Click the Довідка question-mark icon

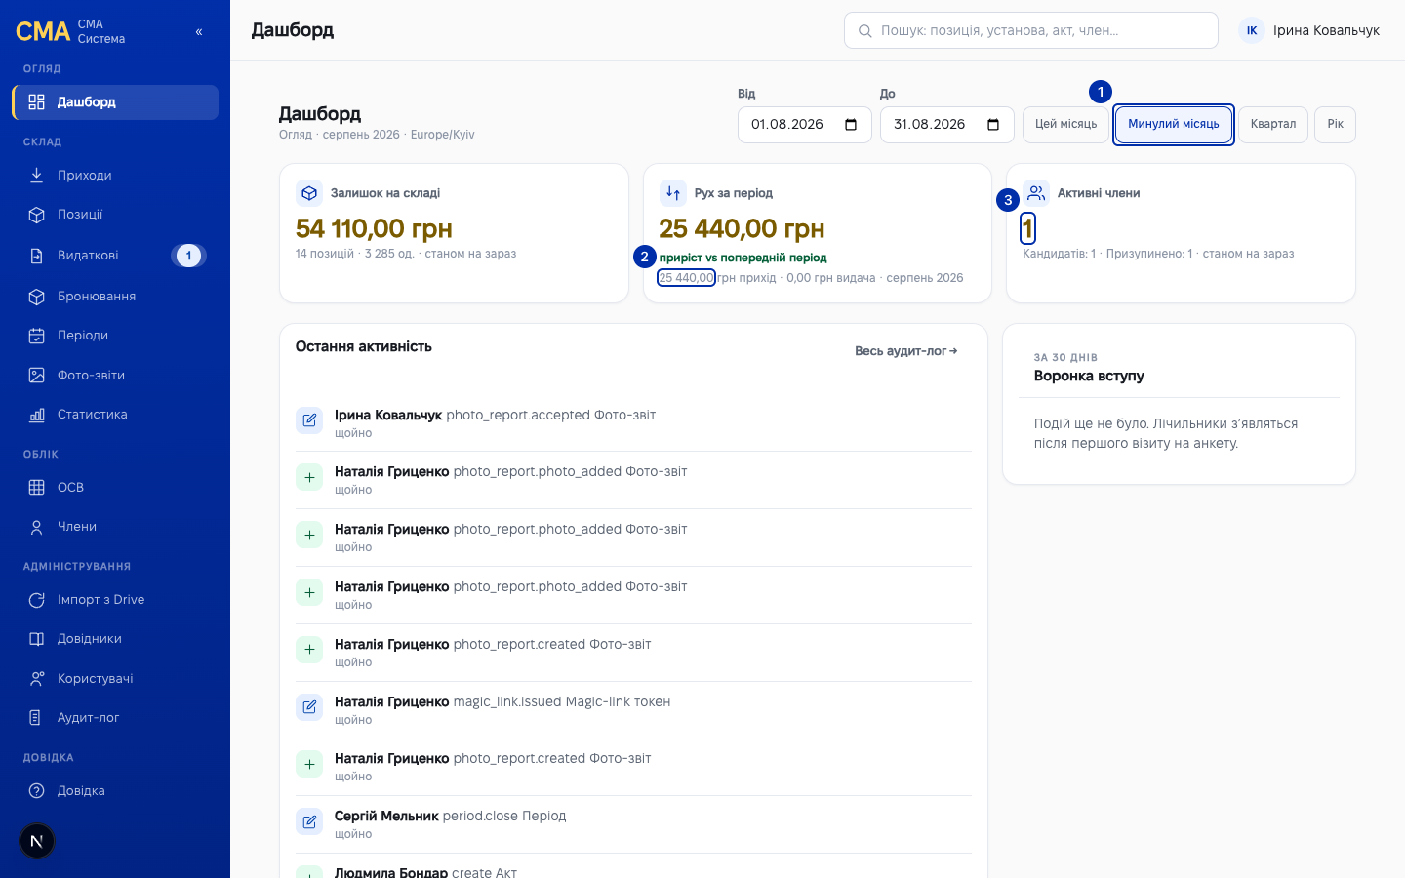pos(36,791)
